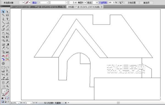Switch to Draw Normal mode
This screenshot has width=165, height=105.
2,101
